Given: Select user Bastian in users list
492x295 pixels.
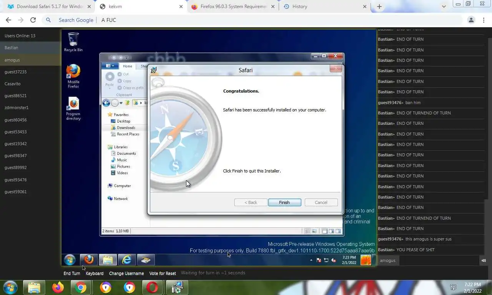Looking at the screenshot, I should pyautogui.click(x=30, y=48).
